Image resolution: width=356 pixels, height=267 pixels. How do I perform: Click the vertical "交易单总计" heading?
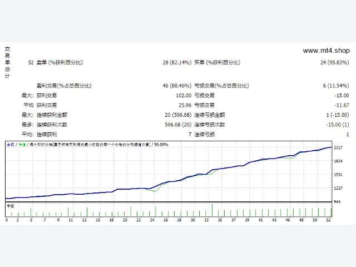point(7,63)
